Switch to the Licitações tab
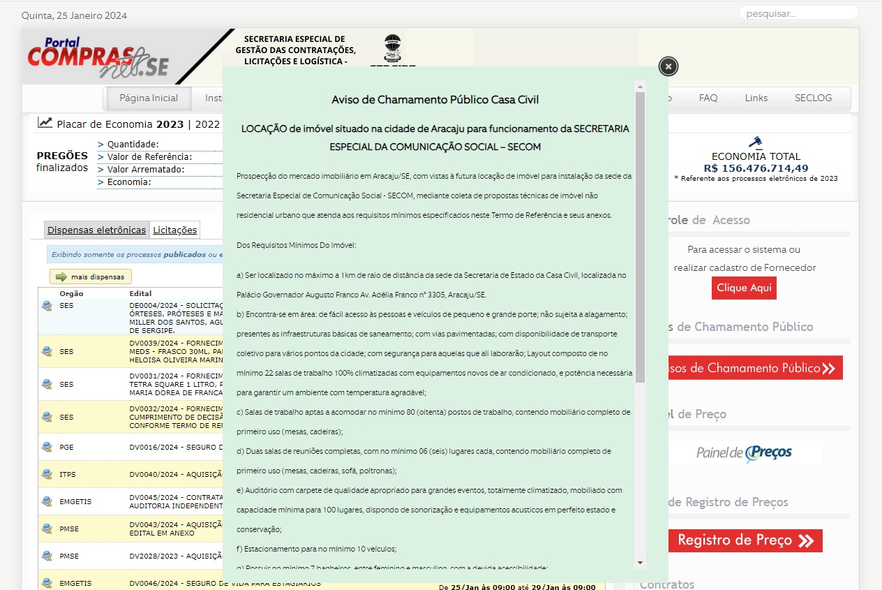The height and width of the screenshot is (590, 882). [x=175, y=230]
